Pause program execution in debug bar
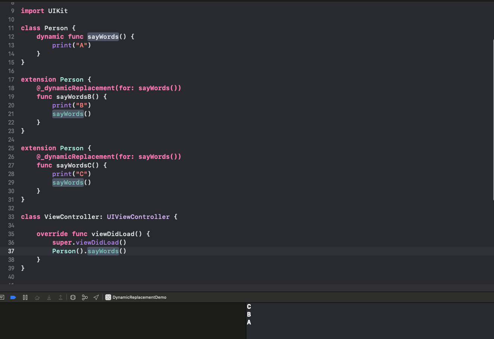The height and width of the screenshot is (339, 494). [x=25, y=297]
